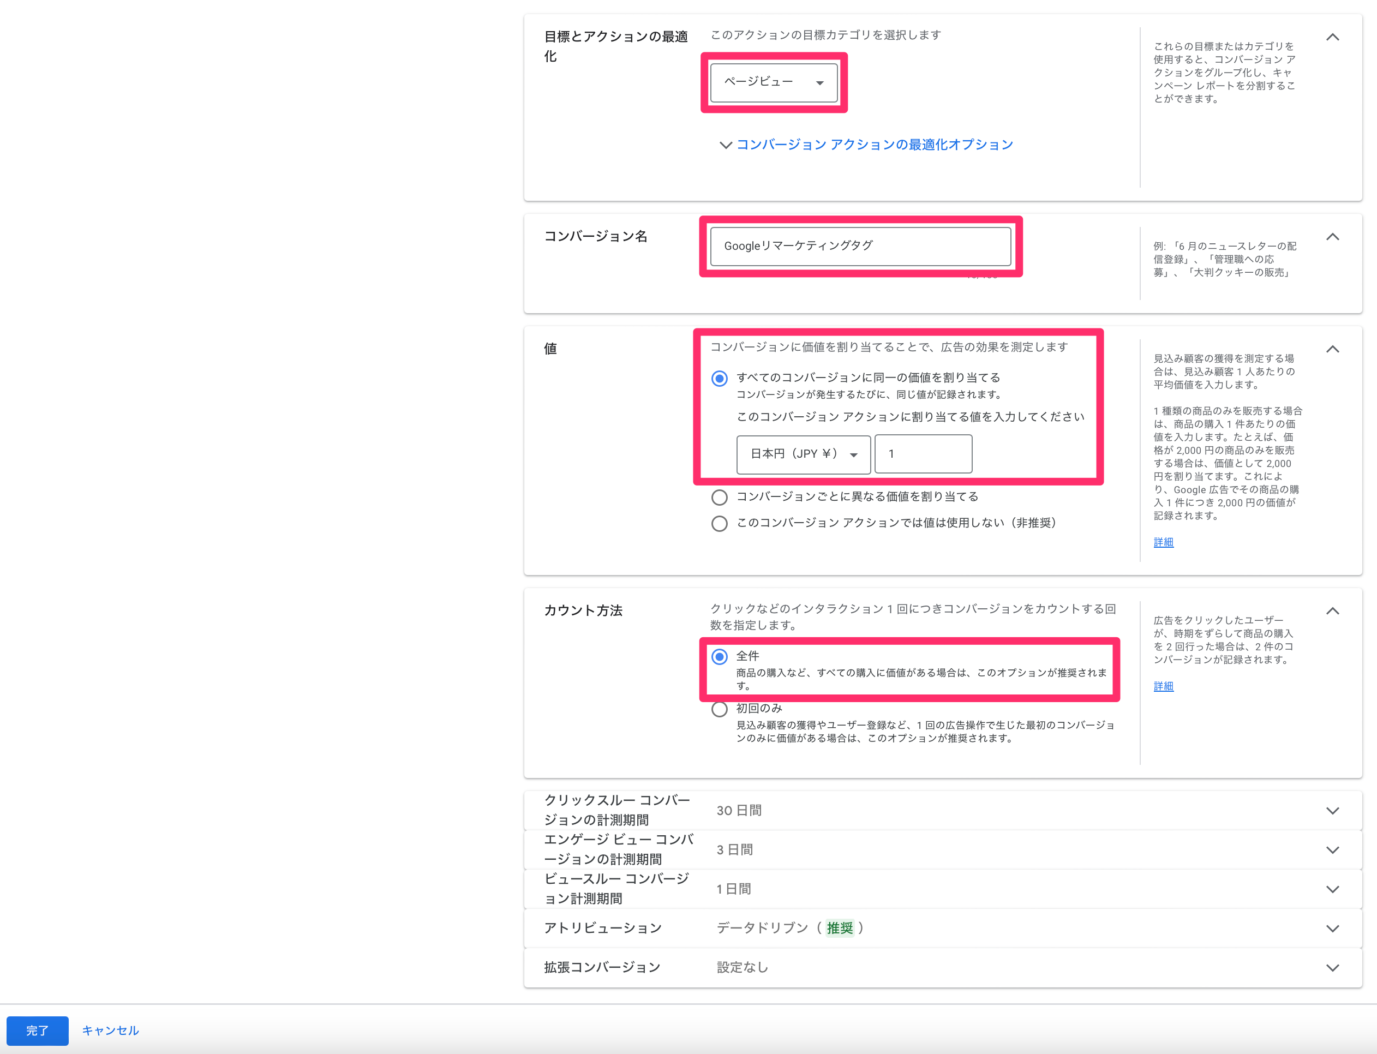The height and width of the screenshot is (1054, 1377).
Task: Click the 1 日間 value text
Action: click(x=733, y=889)
